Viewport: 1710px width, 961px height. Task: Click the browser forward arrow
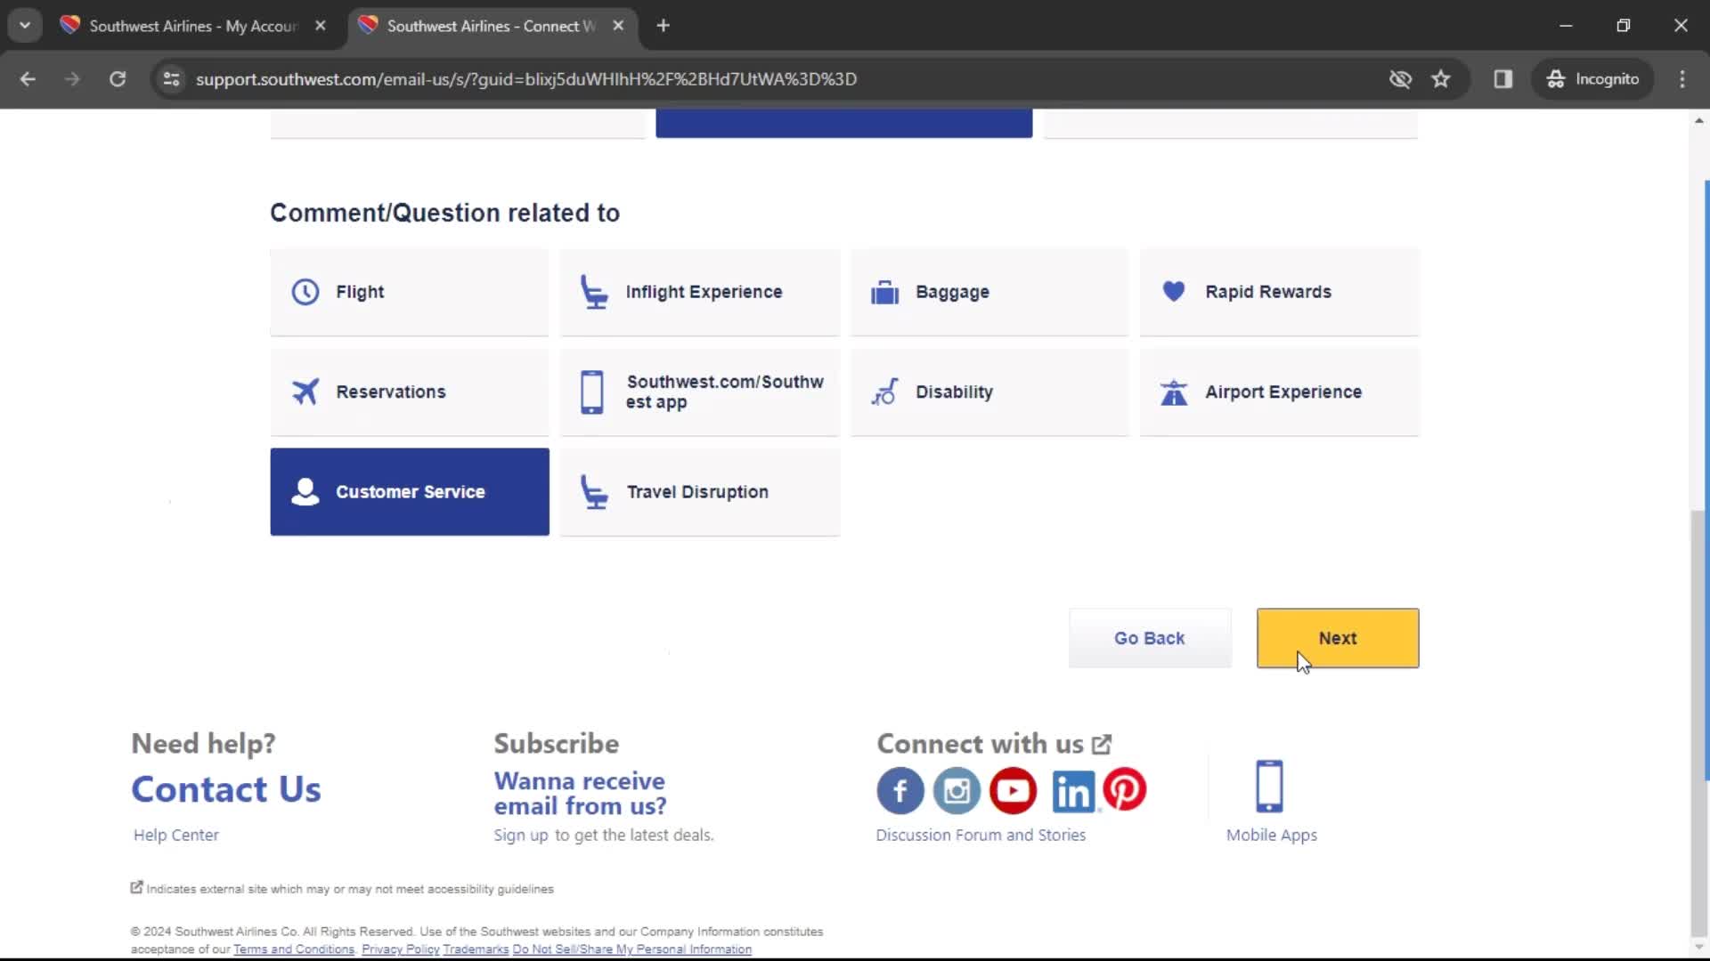(72, 79)
